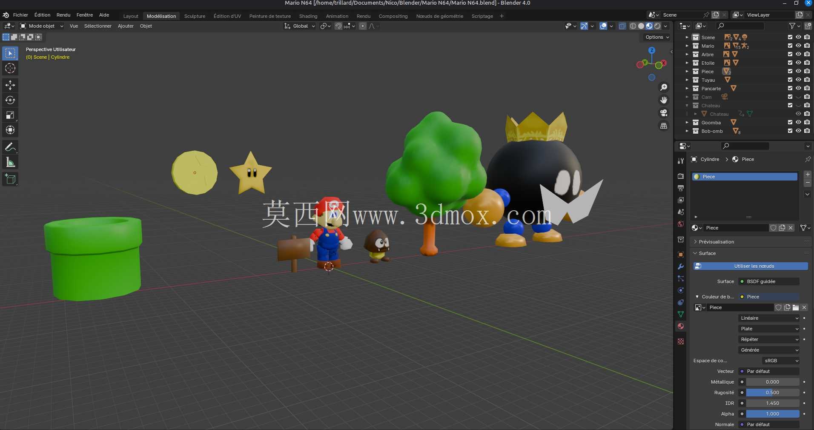This screenshot has height=430, width=814.
Task: Choose the Rotate tool
Action: click(10, 100)
